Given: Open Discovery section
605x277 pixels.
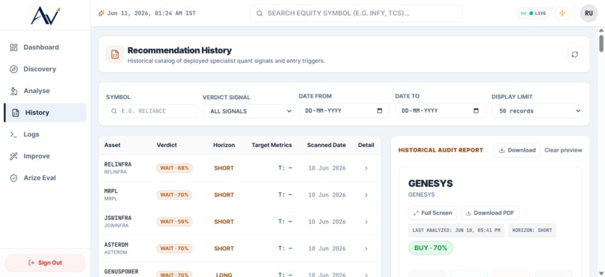Looking at the screenshot, I should [x=45, y=69].
